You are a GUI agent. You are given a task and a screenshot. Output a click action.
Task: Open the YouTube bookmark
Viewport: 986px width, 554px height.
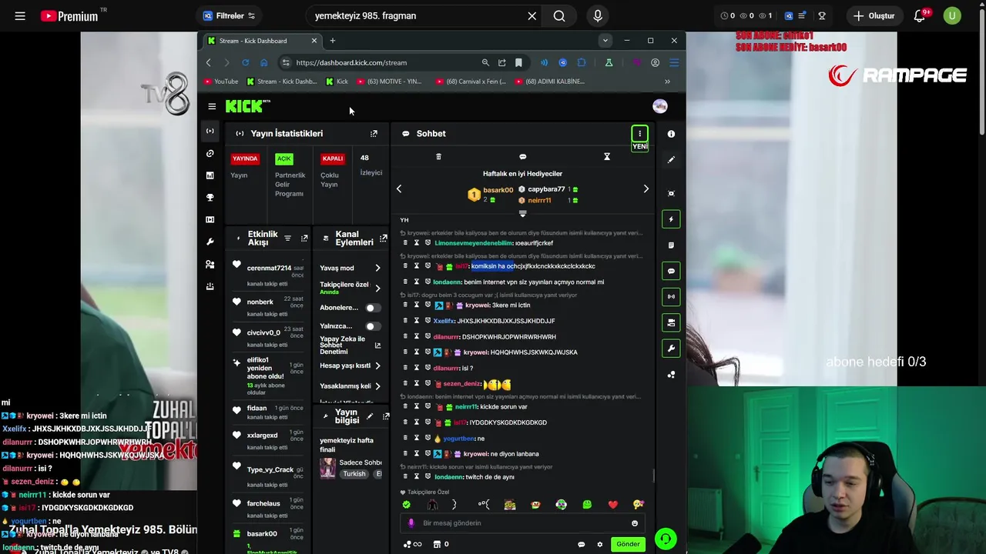221,81
